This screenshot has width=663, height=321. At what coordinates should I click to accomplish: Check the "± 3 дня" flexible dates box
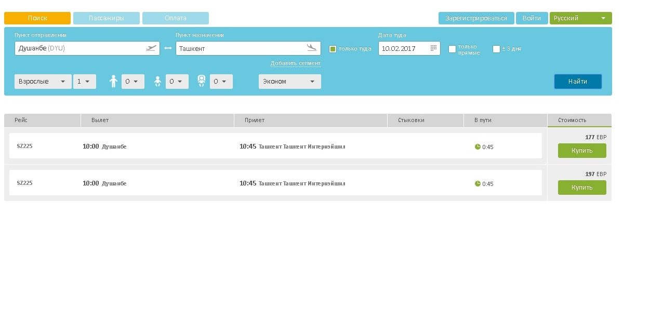496,49
